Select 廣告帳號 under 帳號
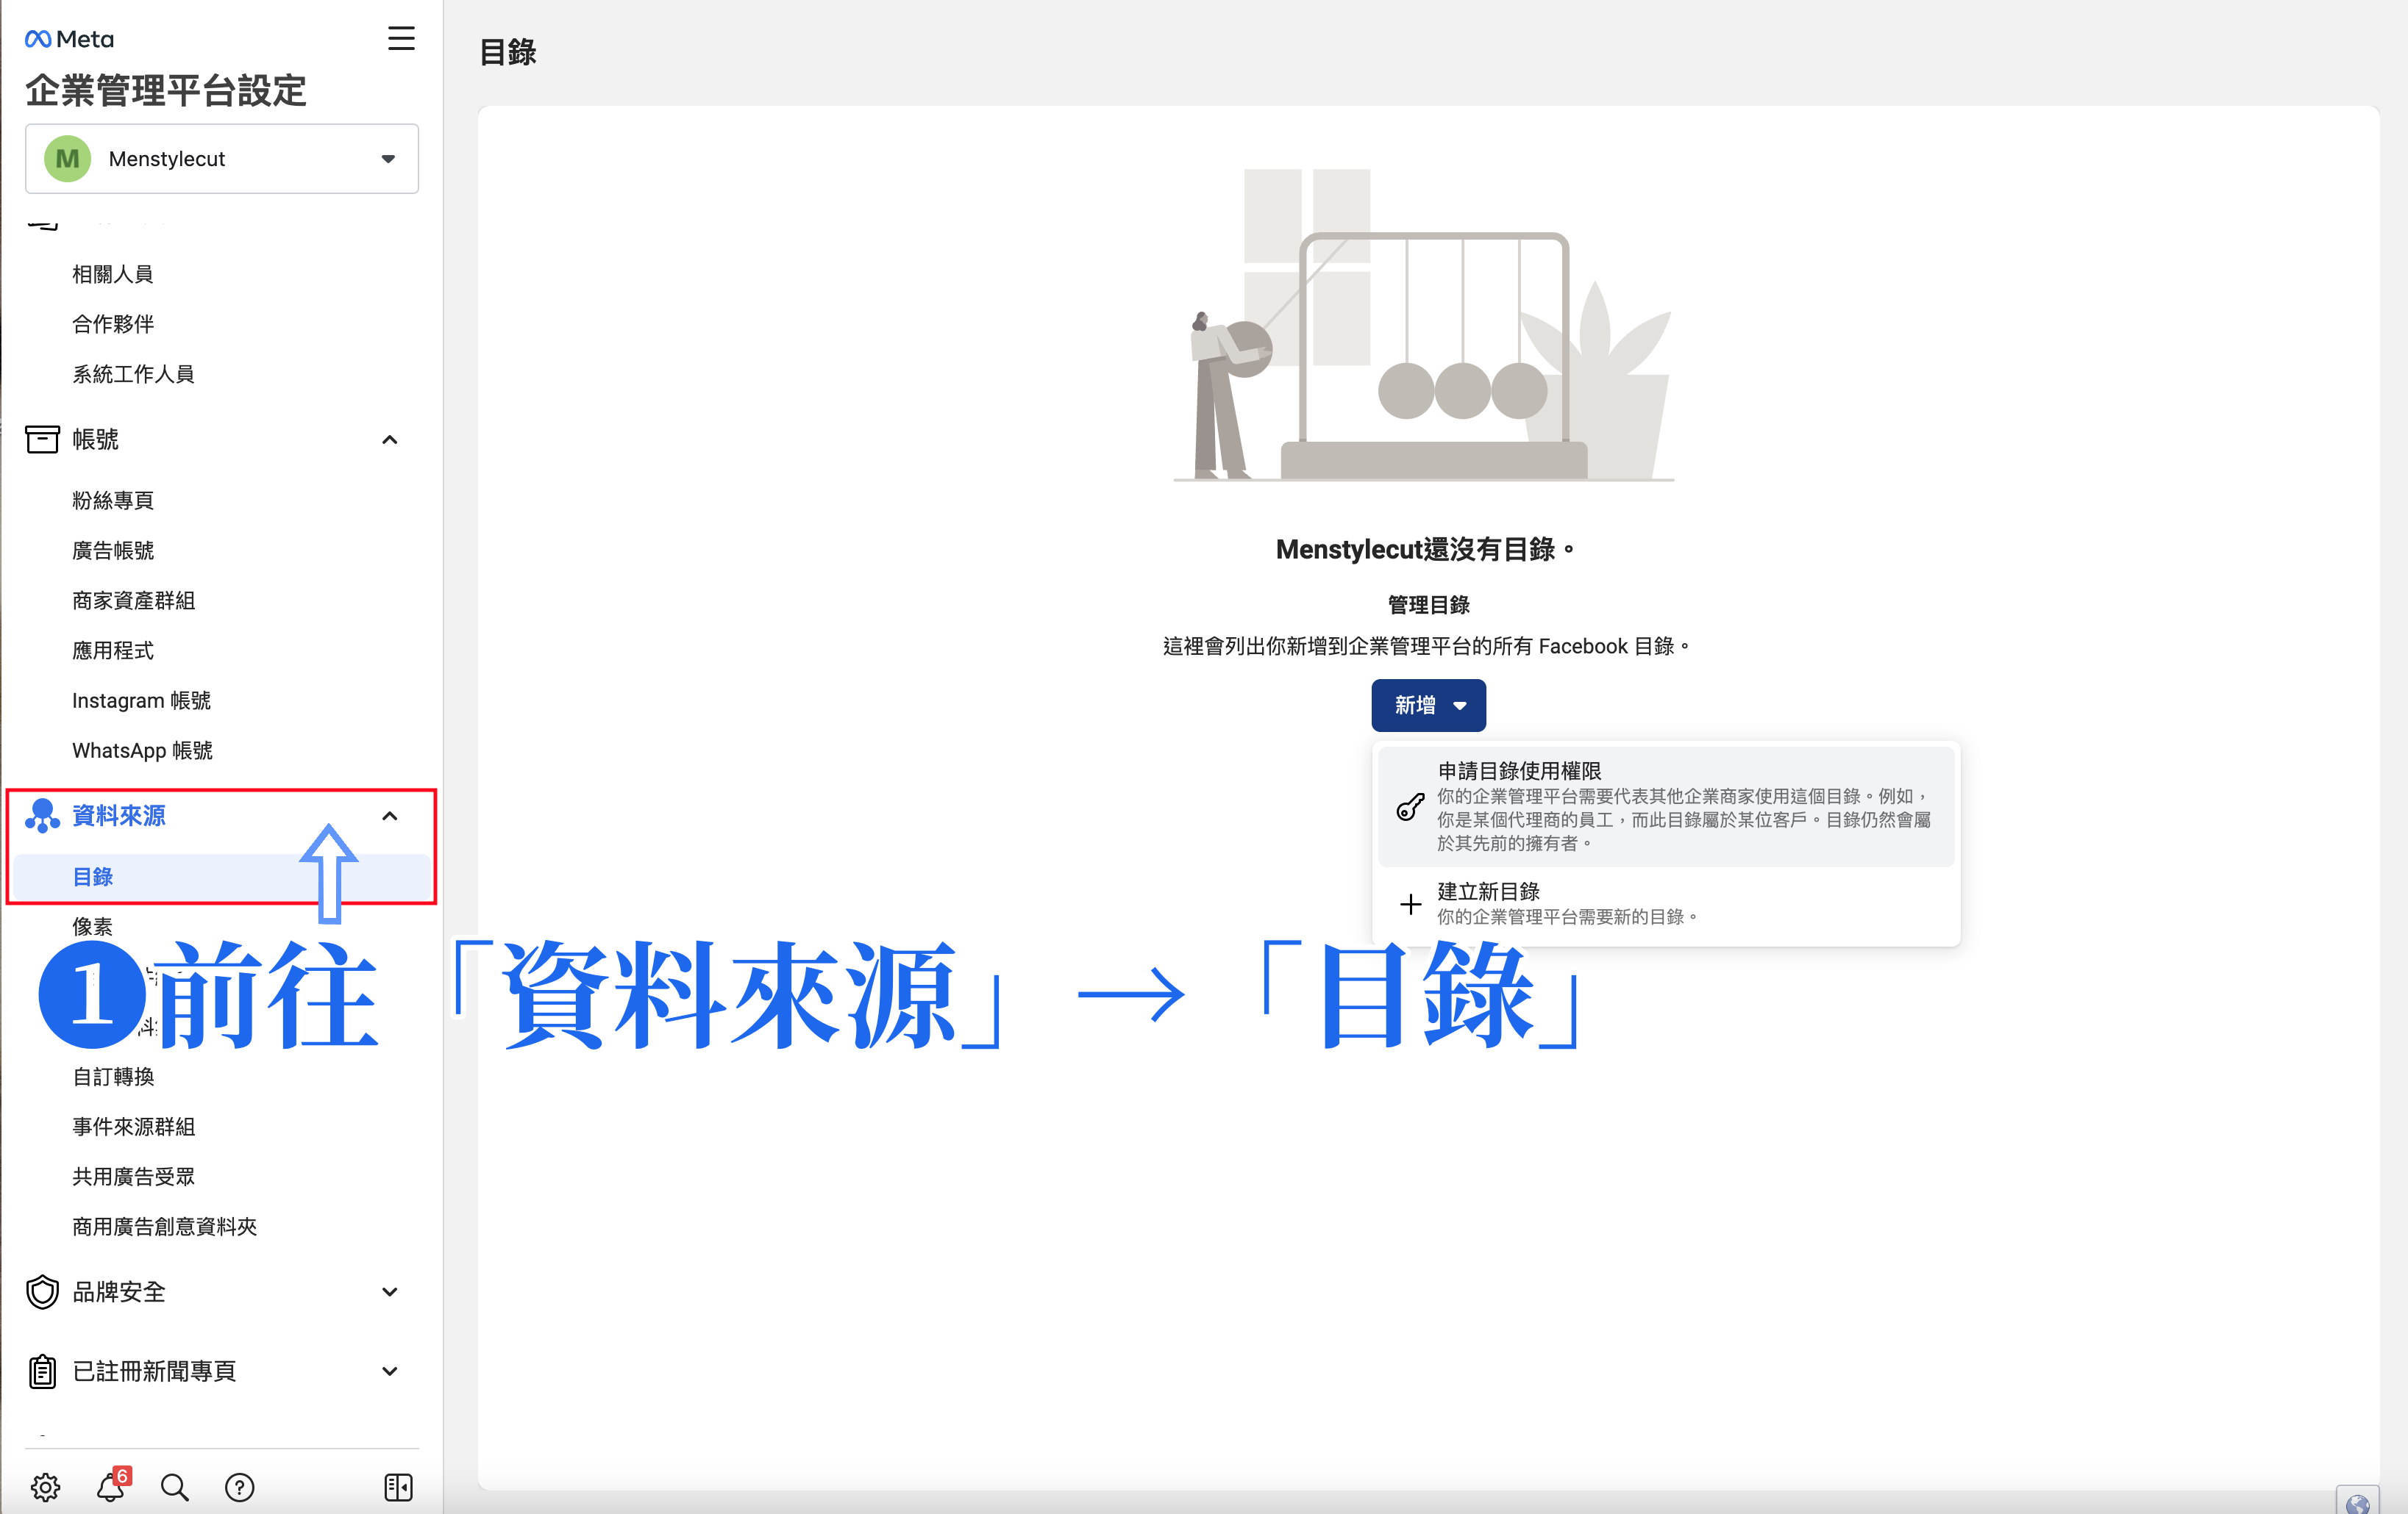The height and width of the screenshot is (1514, 2408). [113, 550]
